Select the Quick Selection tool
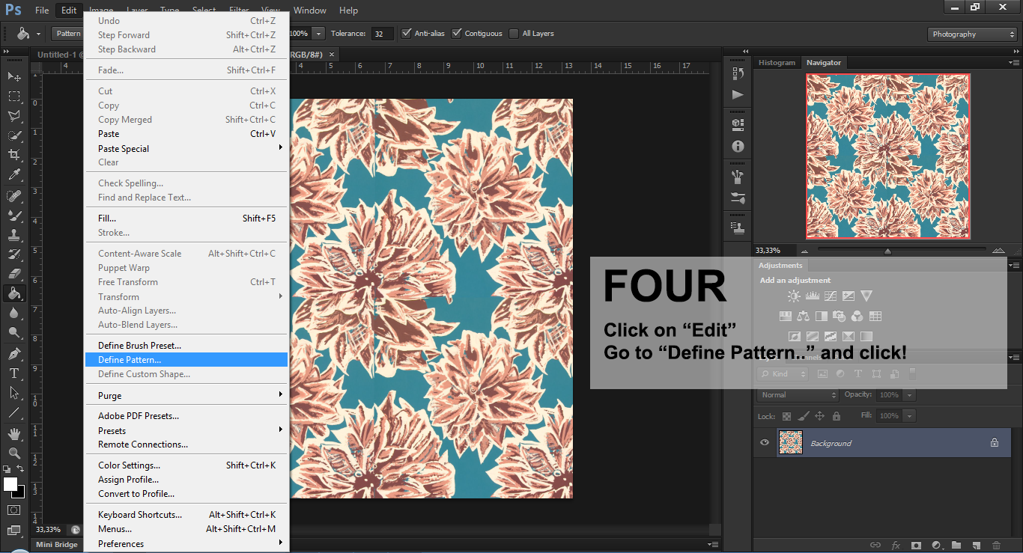This screenshot has height=553, width=1023. click(14, 135)
